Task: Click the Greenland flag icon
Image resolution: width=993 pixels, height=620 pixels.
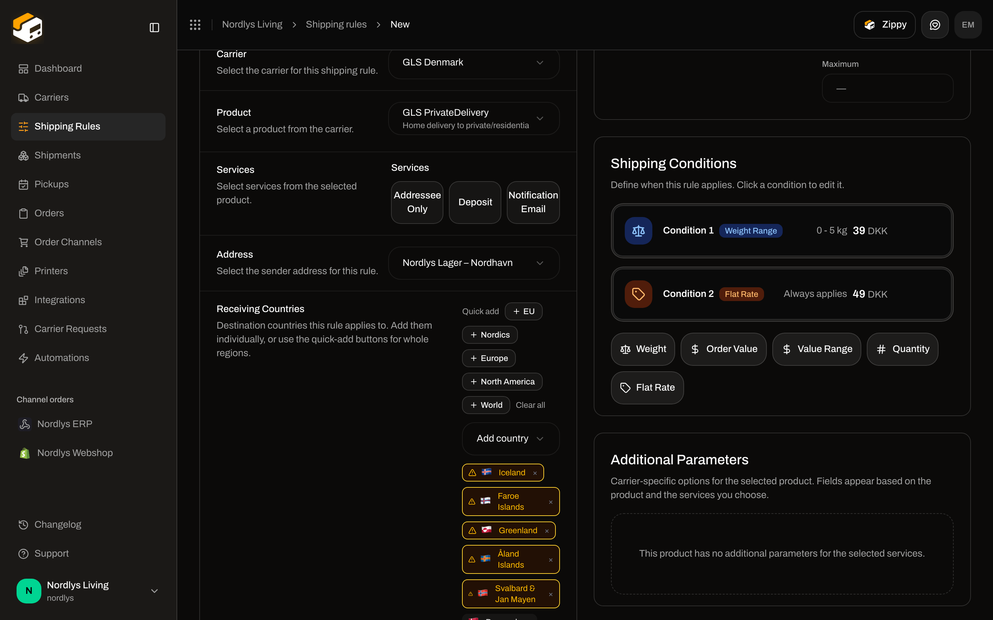Action: [487, 530]
